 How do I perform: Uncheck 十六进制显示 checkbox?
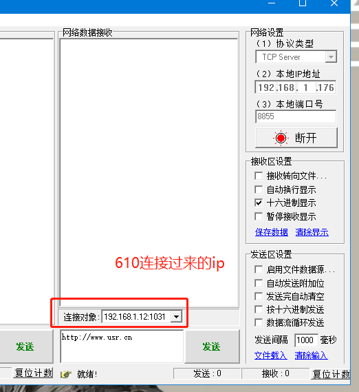(x=259, y=203)
